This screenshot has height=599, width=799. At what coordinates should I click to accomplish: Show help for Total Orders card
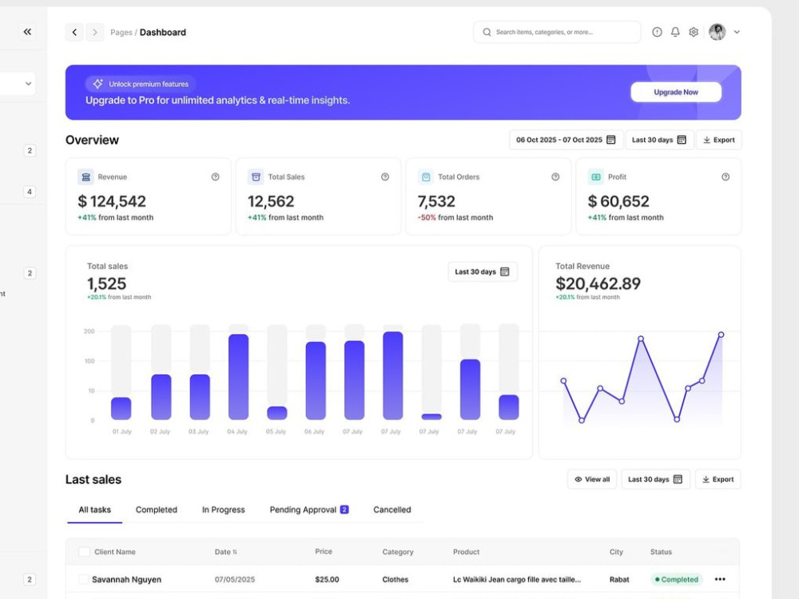[555, 177]
